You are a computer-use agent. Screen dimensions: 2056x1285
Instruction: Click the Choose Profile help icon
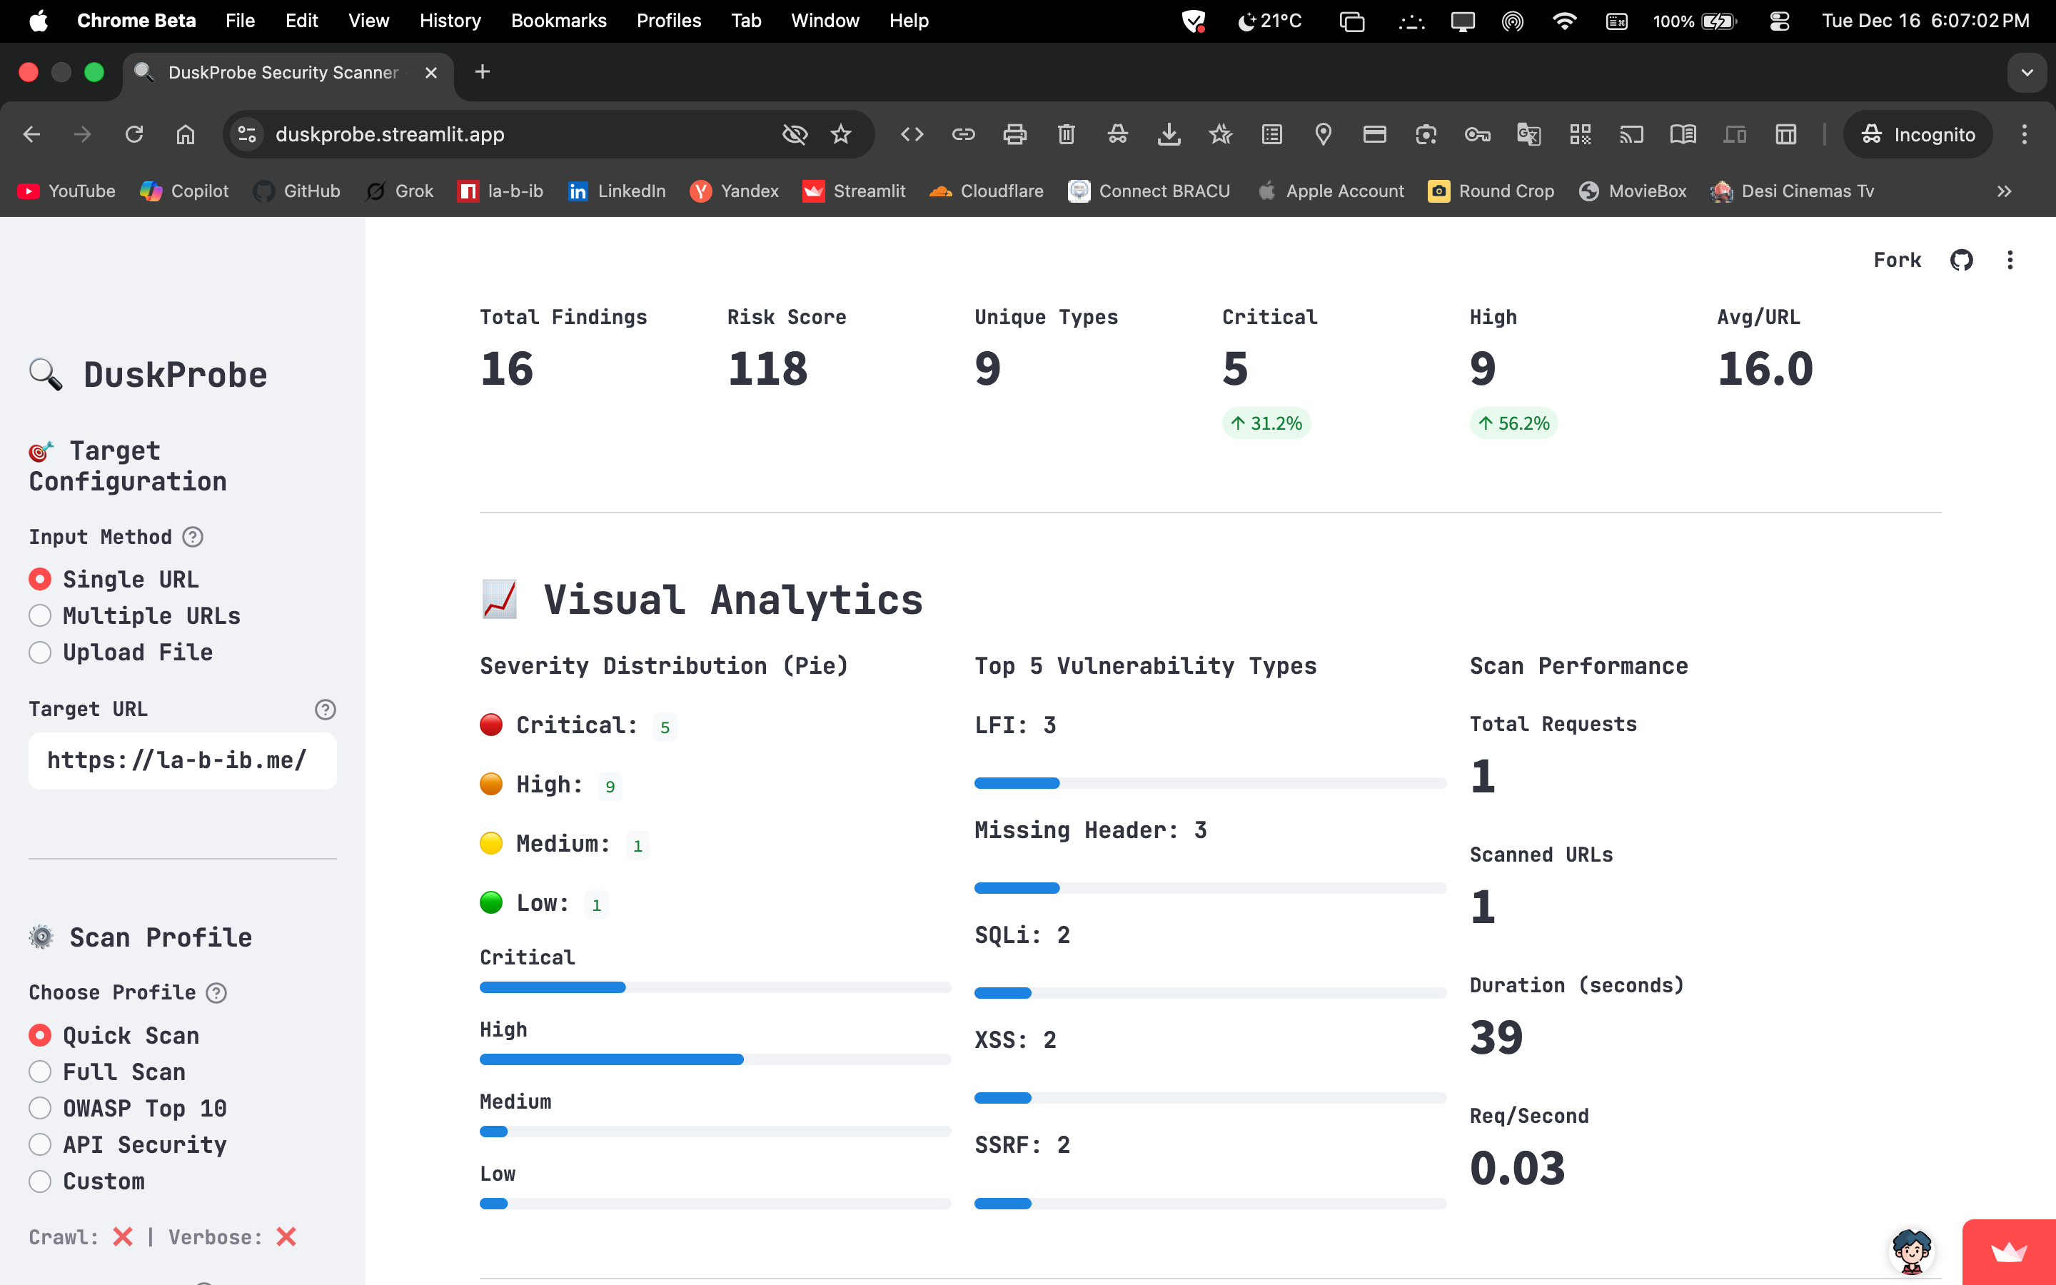[x=216, y=992]
